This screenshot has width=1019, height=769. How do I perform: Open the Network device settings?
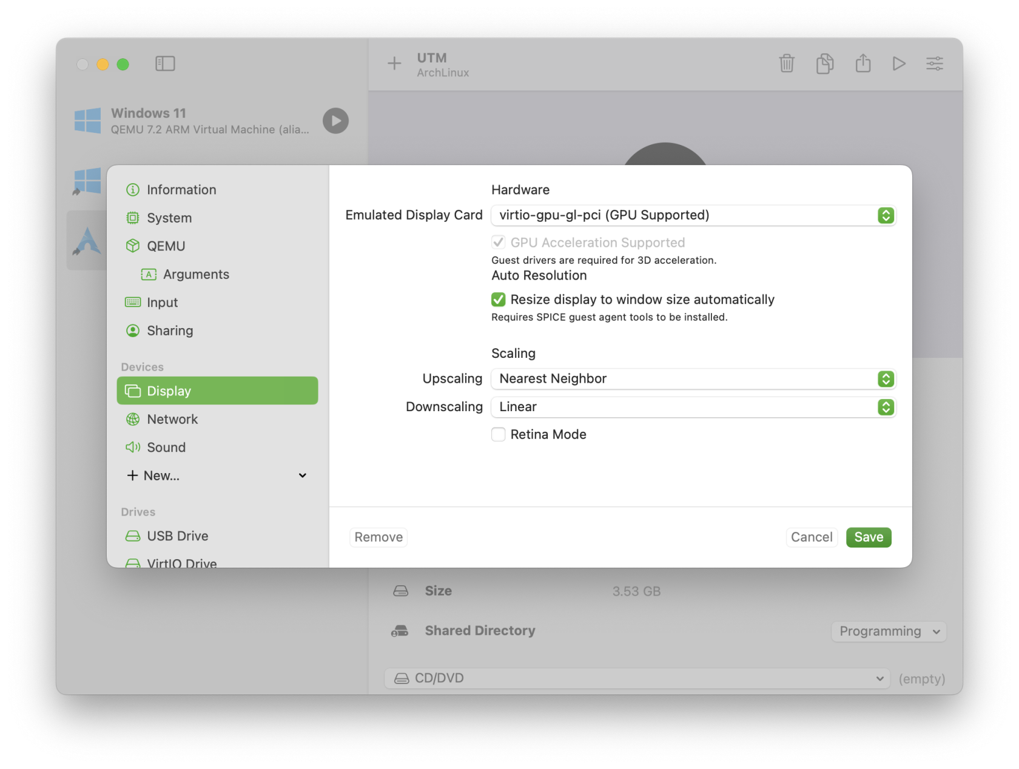(x=217, y=419)
